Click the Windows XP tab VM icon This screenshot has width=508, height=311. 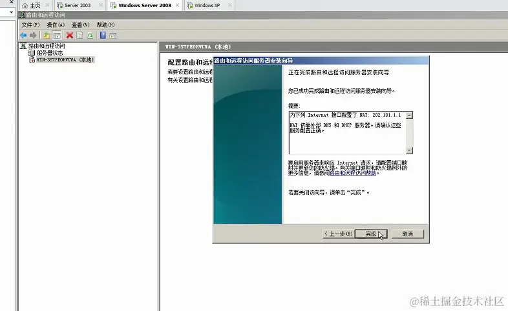coord(190,5)
